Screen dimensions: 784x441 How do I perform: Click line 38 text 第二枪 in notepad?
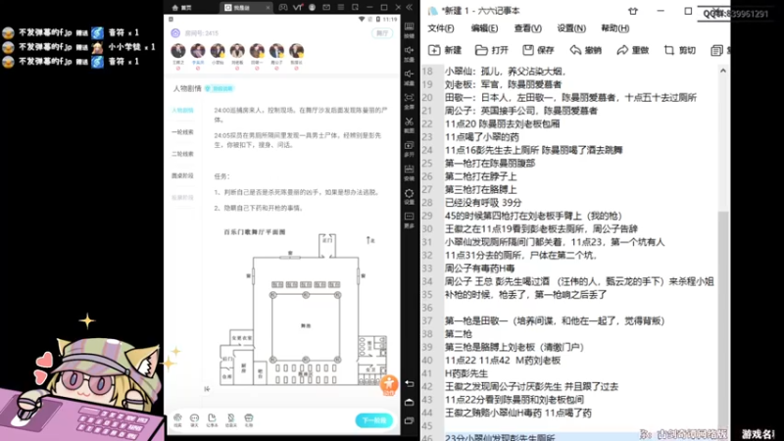(458, 334)
